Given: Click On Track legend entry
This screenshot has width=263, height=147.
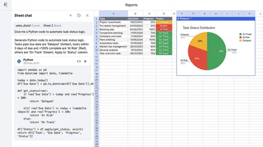Looking at the screenshot, I should pyautogui.click(x=246, y=34).
